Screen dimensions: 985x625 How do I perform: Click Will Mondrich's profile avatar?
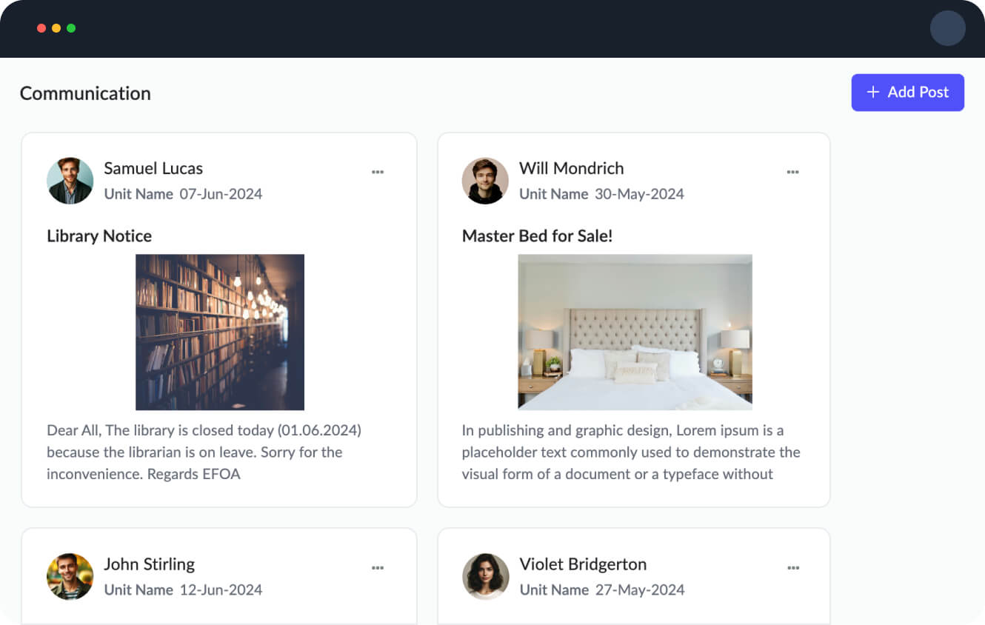point(485,181)
